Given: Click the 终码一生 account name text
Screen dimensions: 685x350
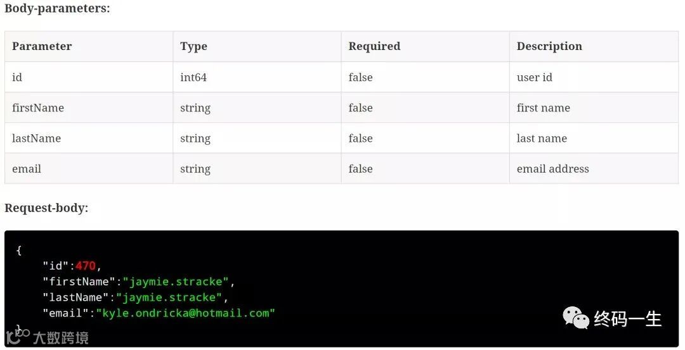Looking at the screenshot, I should [628, 319].
